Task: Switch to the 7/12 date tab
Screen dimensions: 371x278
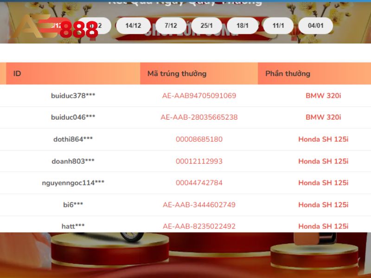Action: [171, 25]
